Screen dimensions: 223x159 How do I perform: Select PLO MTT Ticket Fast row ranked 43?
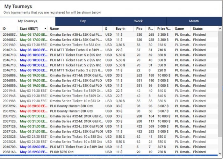(x=109, y=60)
